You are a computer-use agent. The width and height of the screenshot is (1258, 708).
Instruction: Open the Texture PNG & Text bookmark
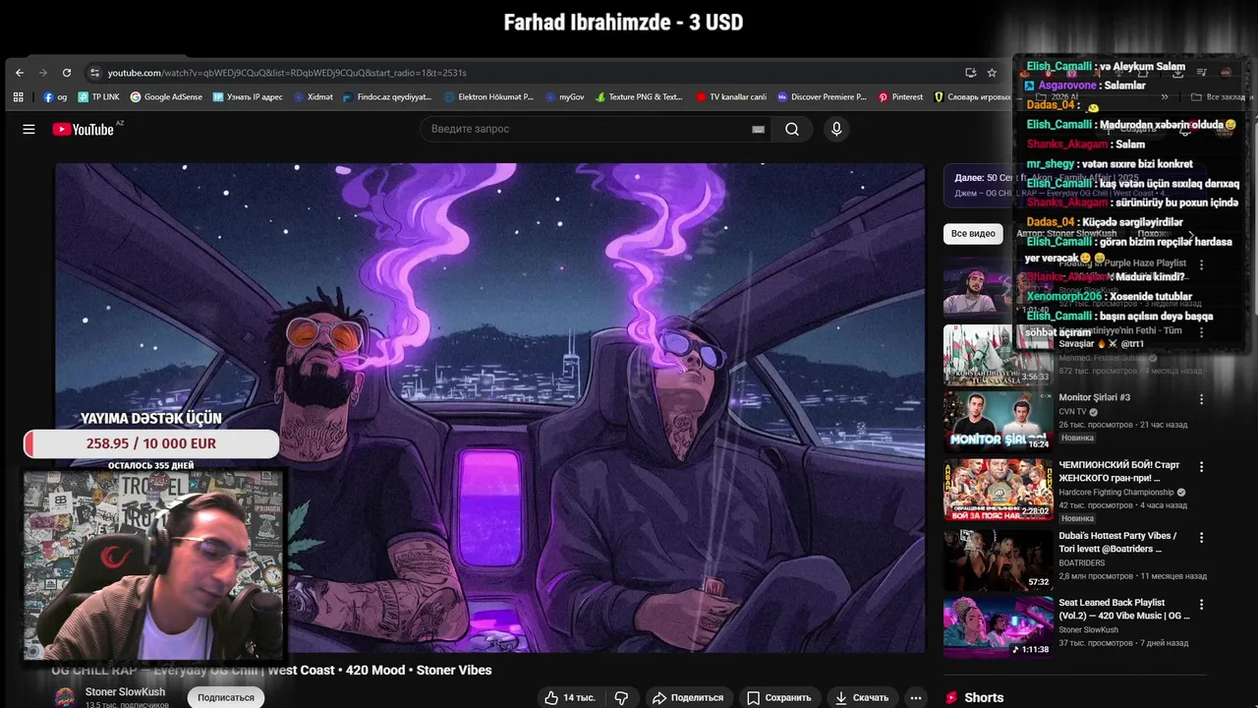pyautogui.click(x=639, y=97)
